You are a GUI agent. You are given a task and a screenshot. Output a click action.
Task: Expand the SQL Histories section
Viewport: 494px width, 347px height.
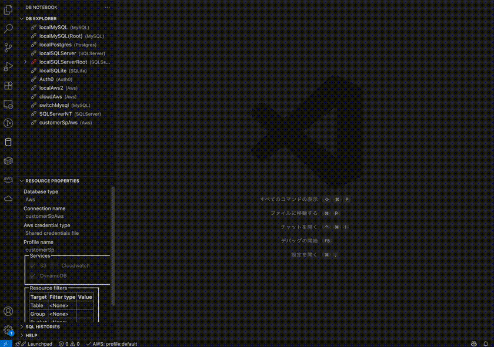pos(21,327)
